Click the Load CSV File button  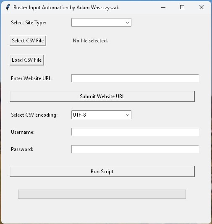pos(27,60)
